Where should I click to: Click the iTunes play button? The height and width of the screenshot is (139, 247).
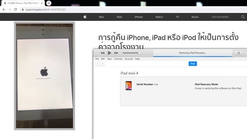[x=109, y=53]
